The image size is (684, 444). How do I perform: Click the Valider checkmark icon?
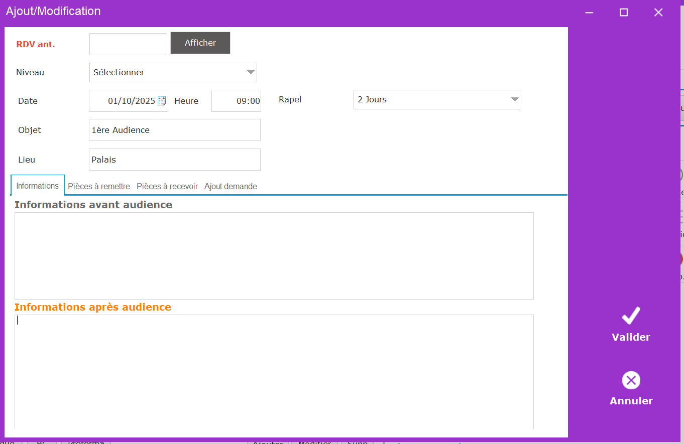(631, 316)
